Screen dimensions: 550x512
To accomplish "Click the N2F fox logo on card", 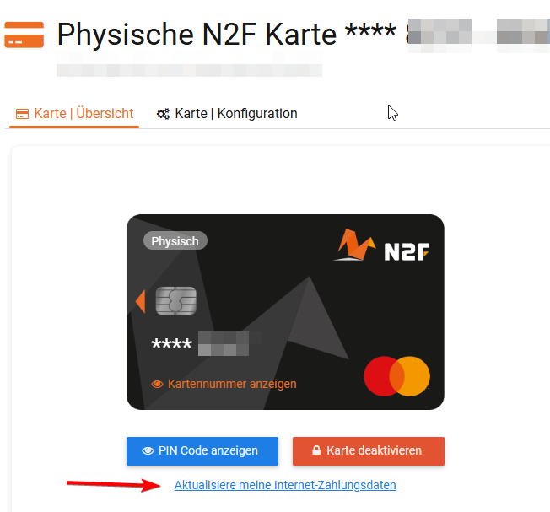I will tap(355, 245).
